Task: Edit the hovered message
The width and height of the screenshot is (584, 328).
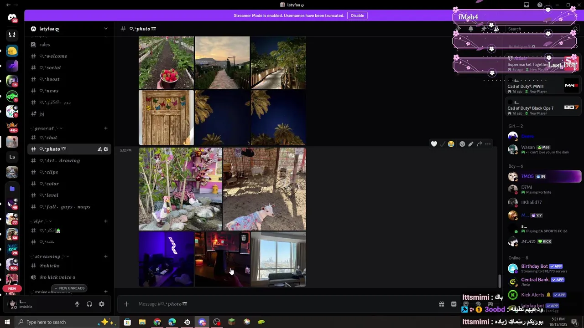Action: 471,144
